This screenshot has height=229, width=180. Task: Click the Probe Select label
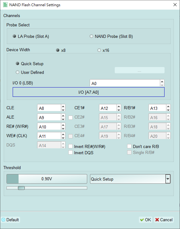tap(18, 25)
